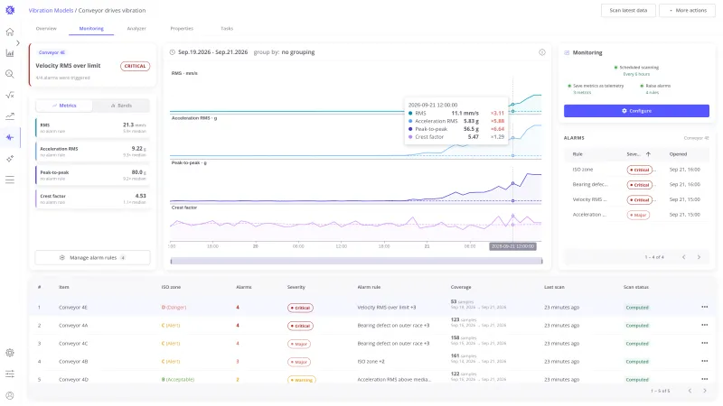
Task: Go to previous alarms page
Action: [x=684, y=257]
